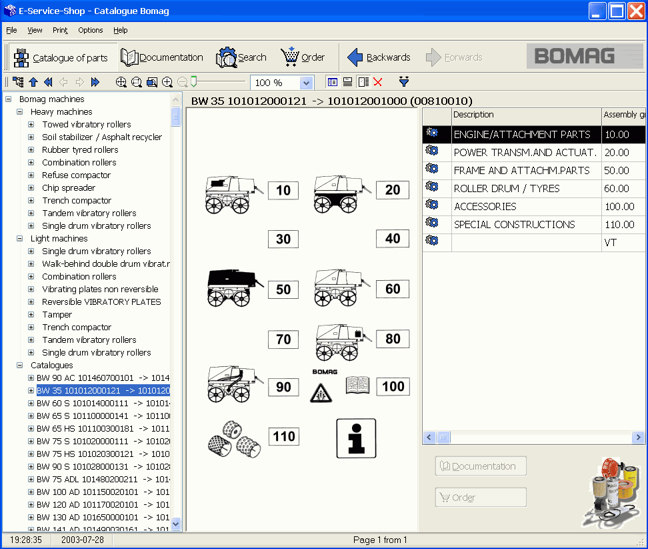
Task: Toggle list-bottom layout view icon
Action: 347,82
